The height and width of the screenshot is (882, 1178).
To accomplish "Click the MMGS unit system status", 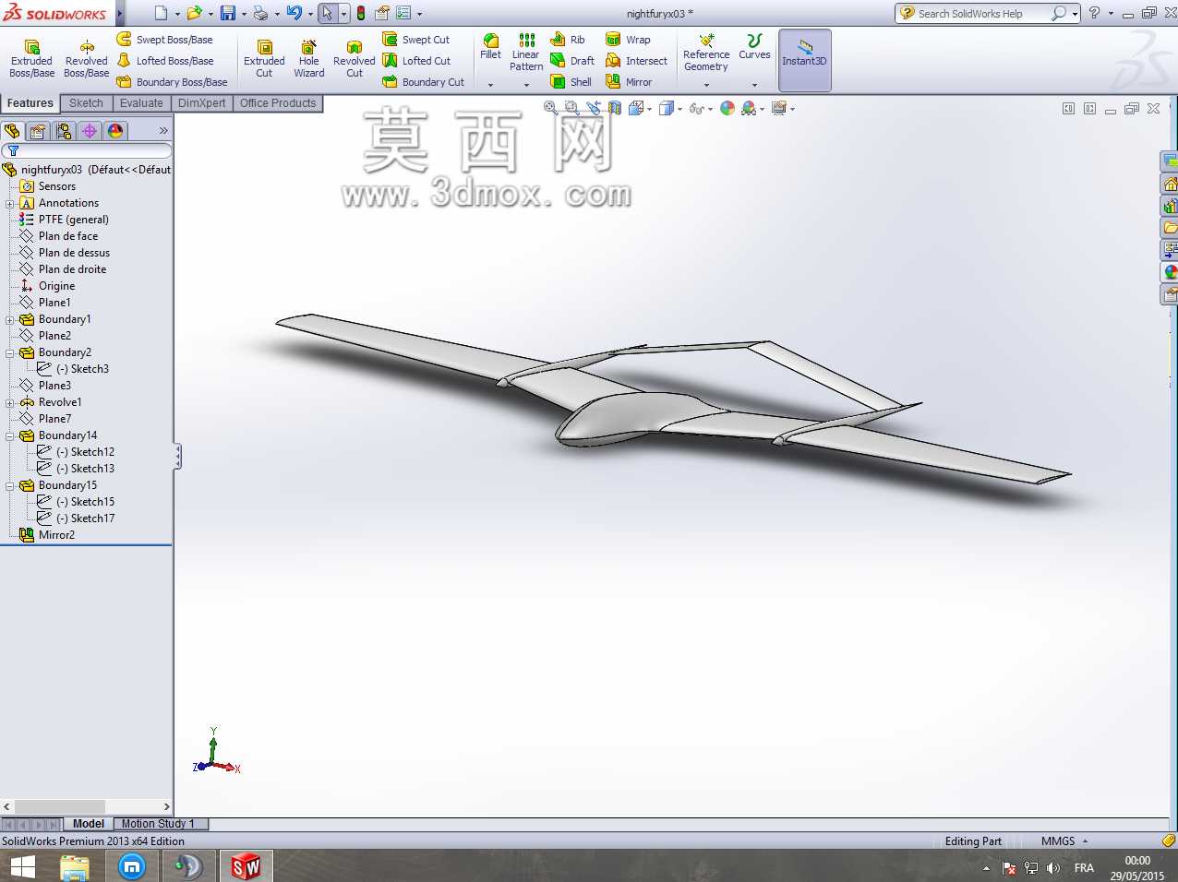I will 1058,841.
